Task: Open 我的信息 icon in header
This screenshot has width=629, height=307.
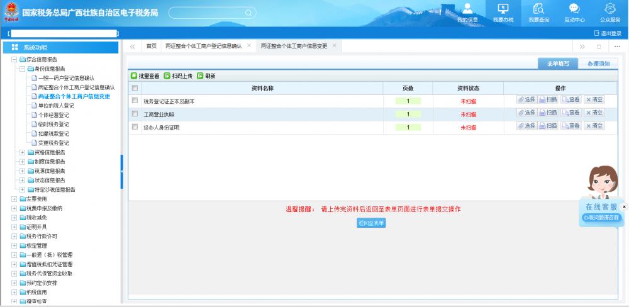Action: coord(467,9)
